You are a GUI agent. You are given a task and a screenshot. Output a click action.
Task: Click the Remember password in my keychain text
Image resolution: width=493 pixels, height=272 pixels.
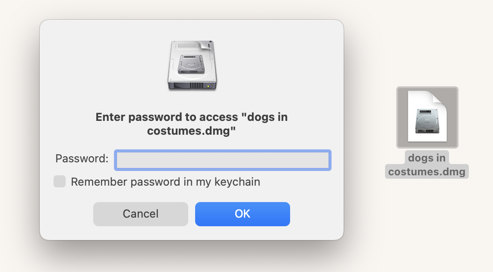165,181
